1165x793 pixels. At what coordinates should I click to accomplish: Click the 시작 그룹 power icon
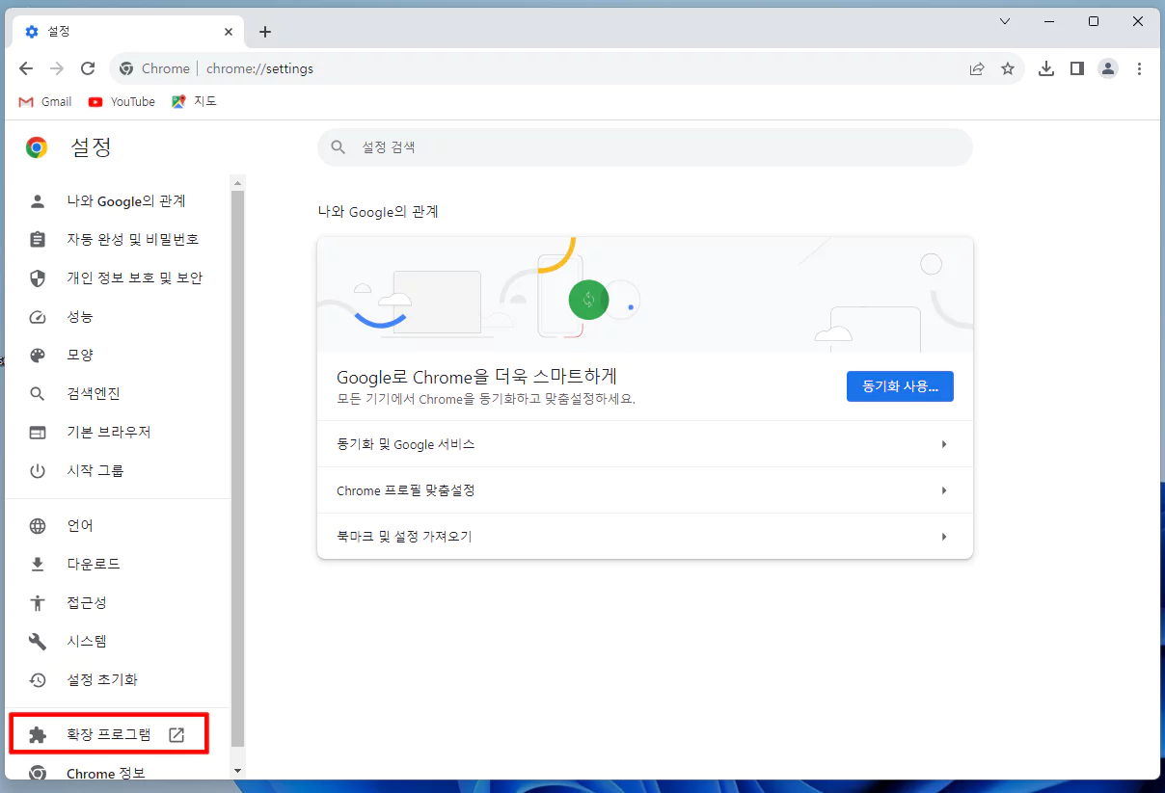38,470
